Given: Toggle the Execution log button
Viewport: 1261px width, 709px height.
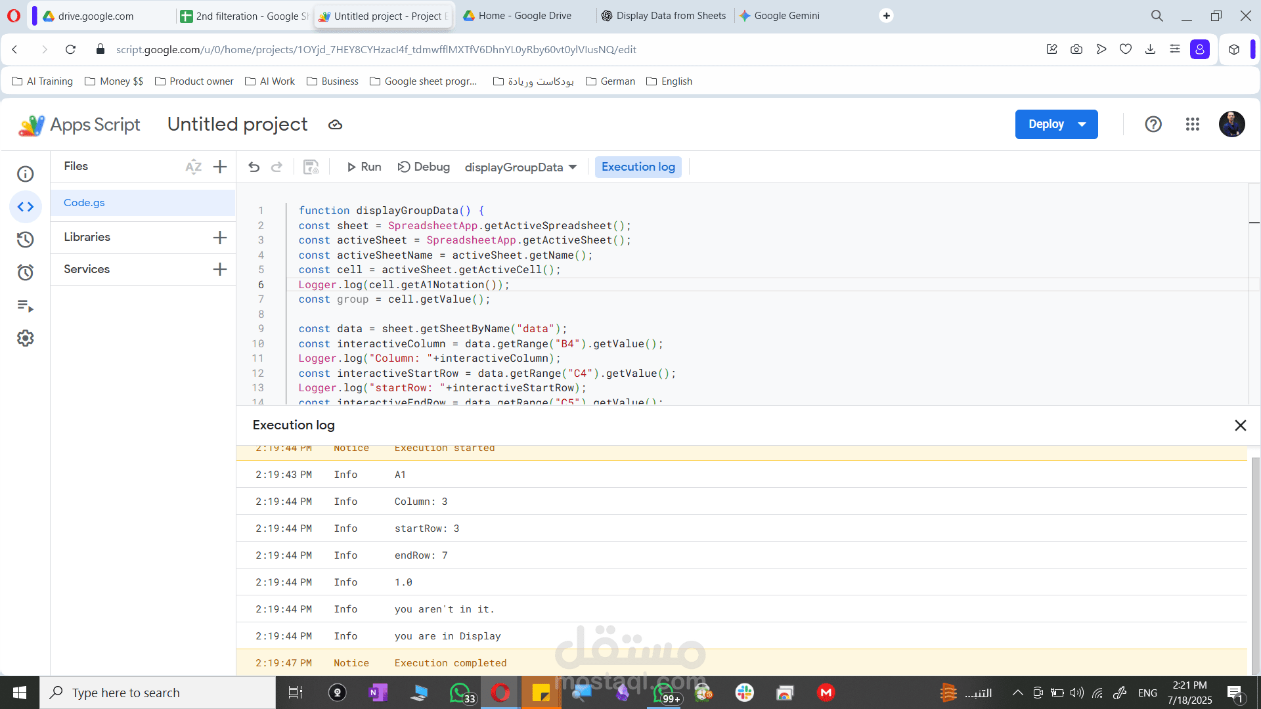Looking at the screenshot, I should (x=638, y=167).
